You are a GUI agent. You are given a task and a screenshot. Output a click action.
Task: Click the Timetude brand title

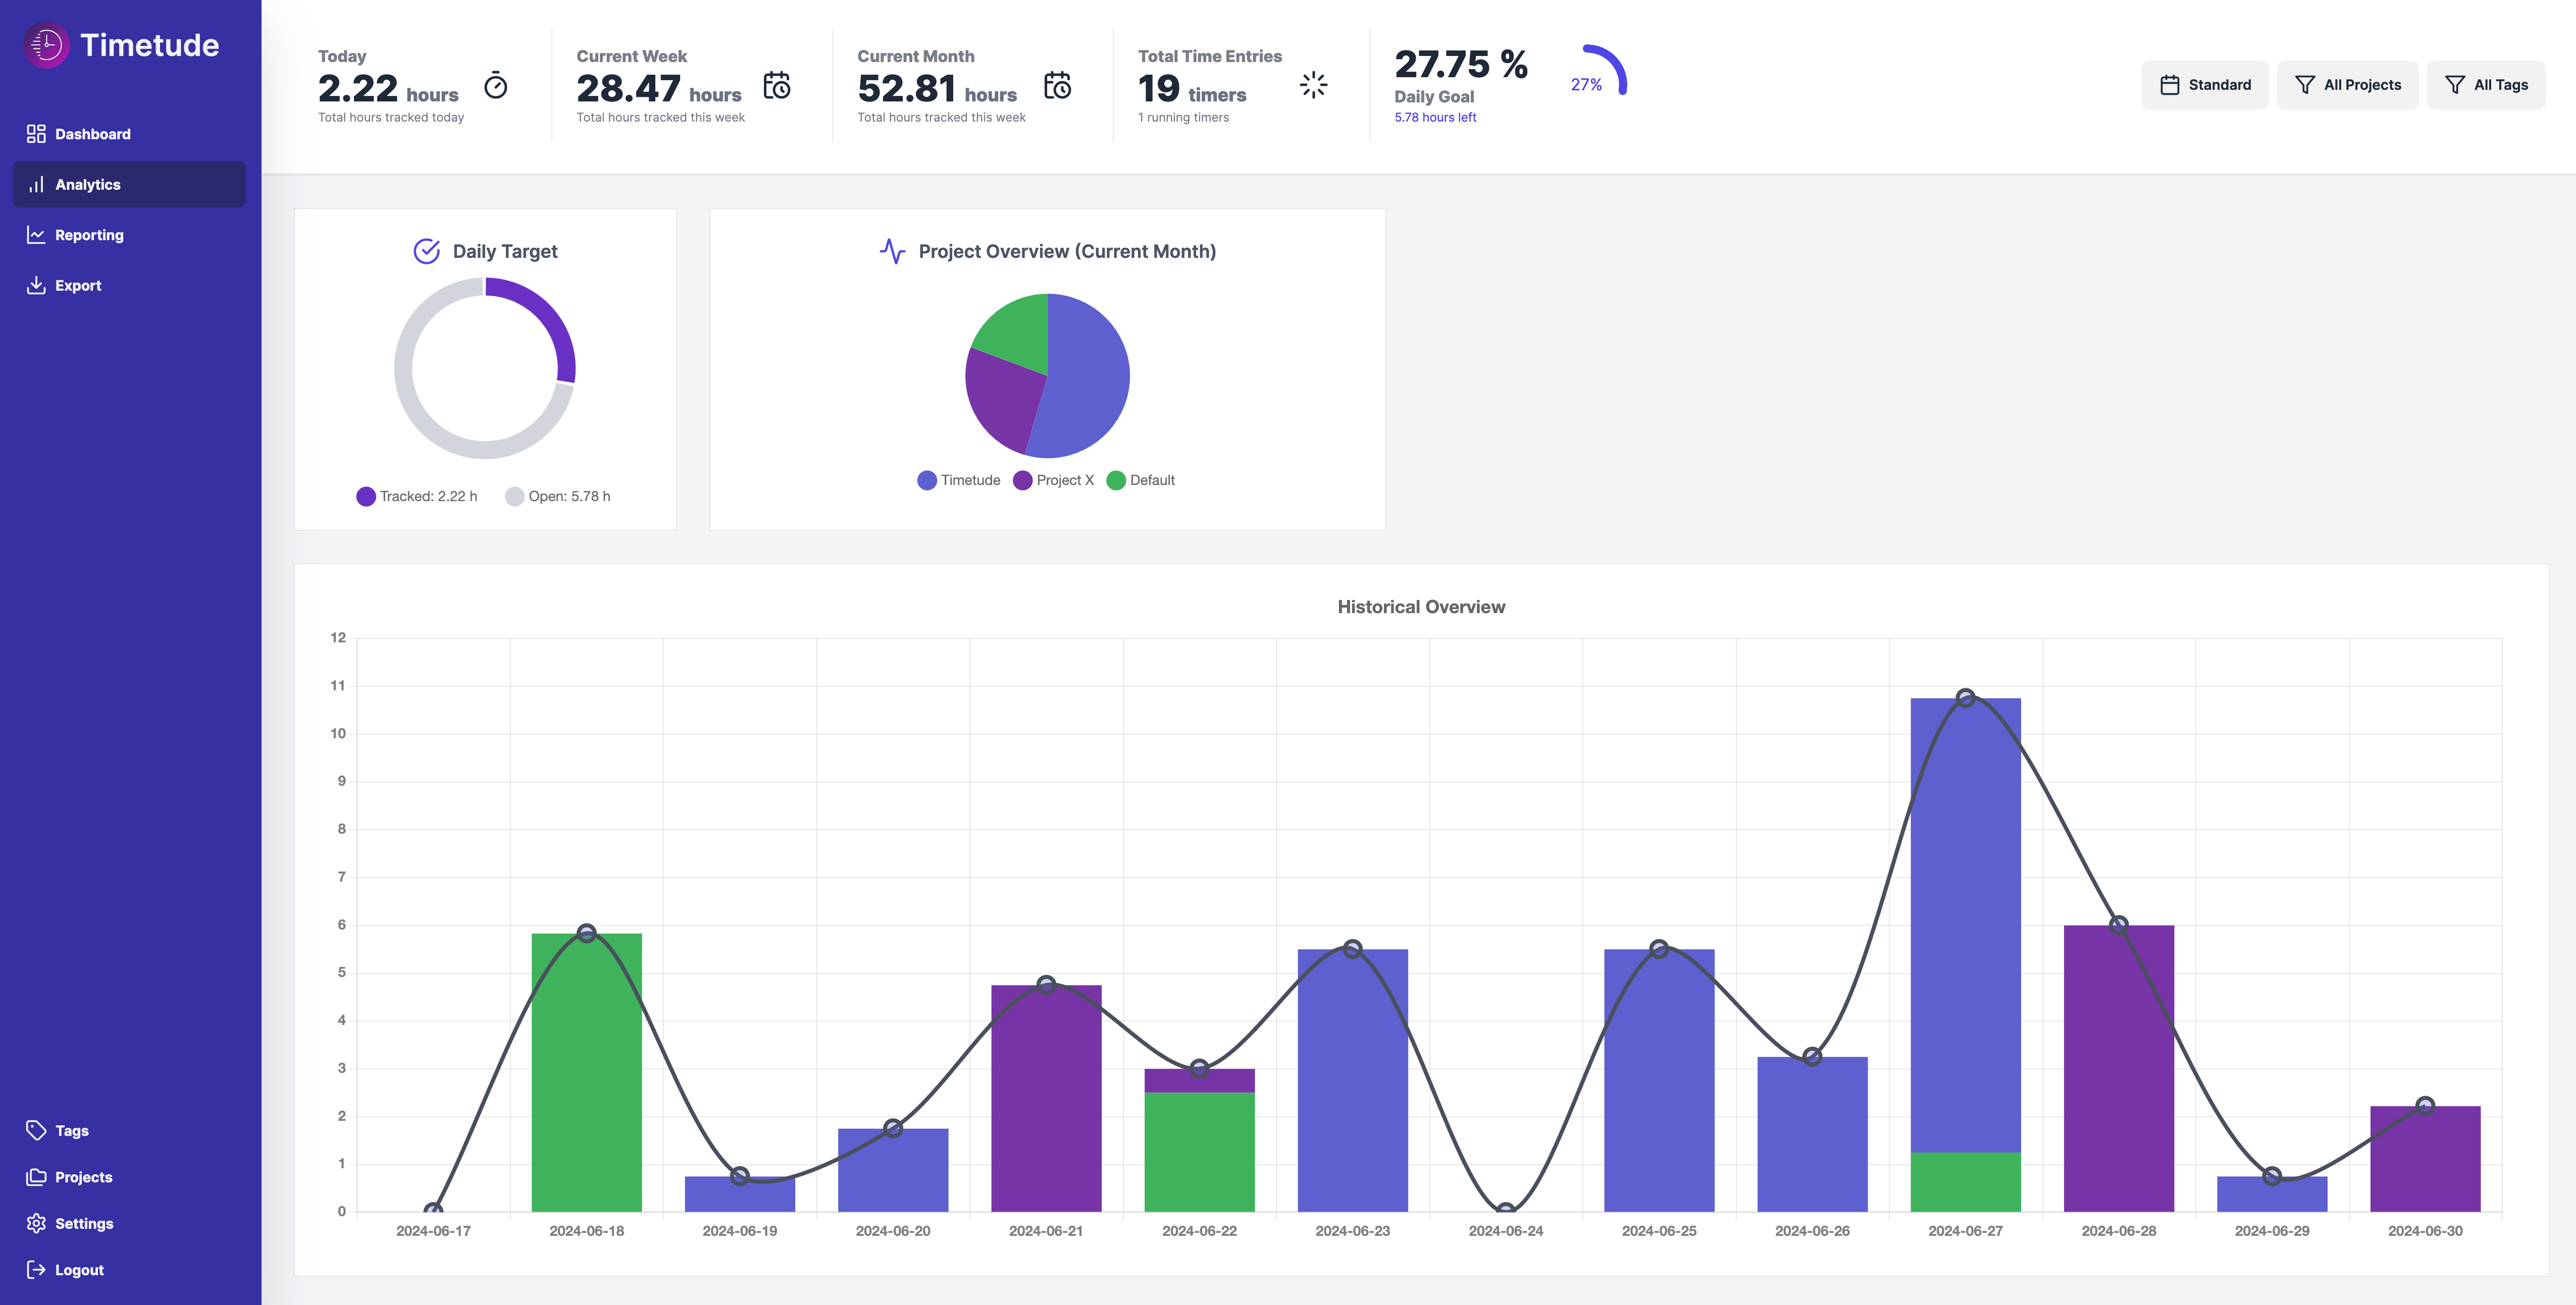[x=149, y=45]
